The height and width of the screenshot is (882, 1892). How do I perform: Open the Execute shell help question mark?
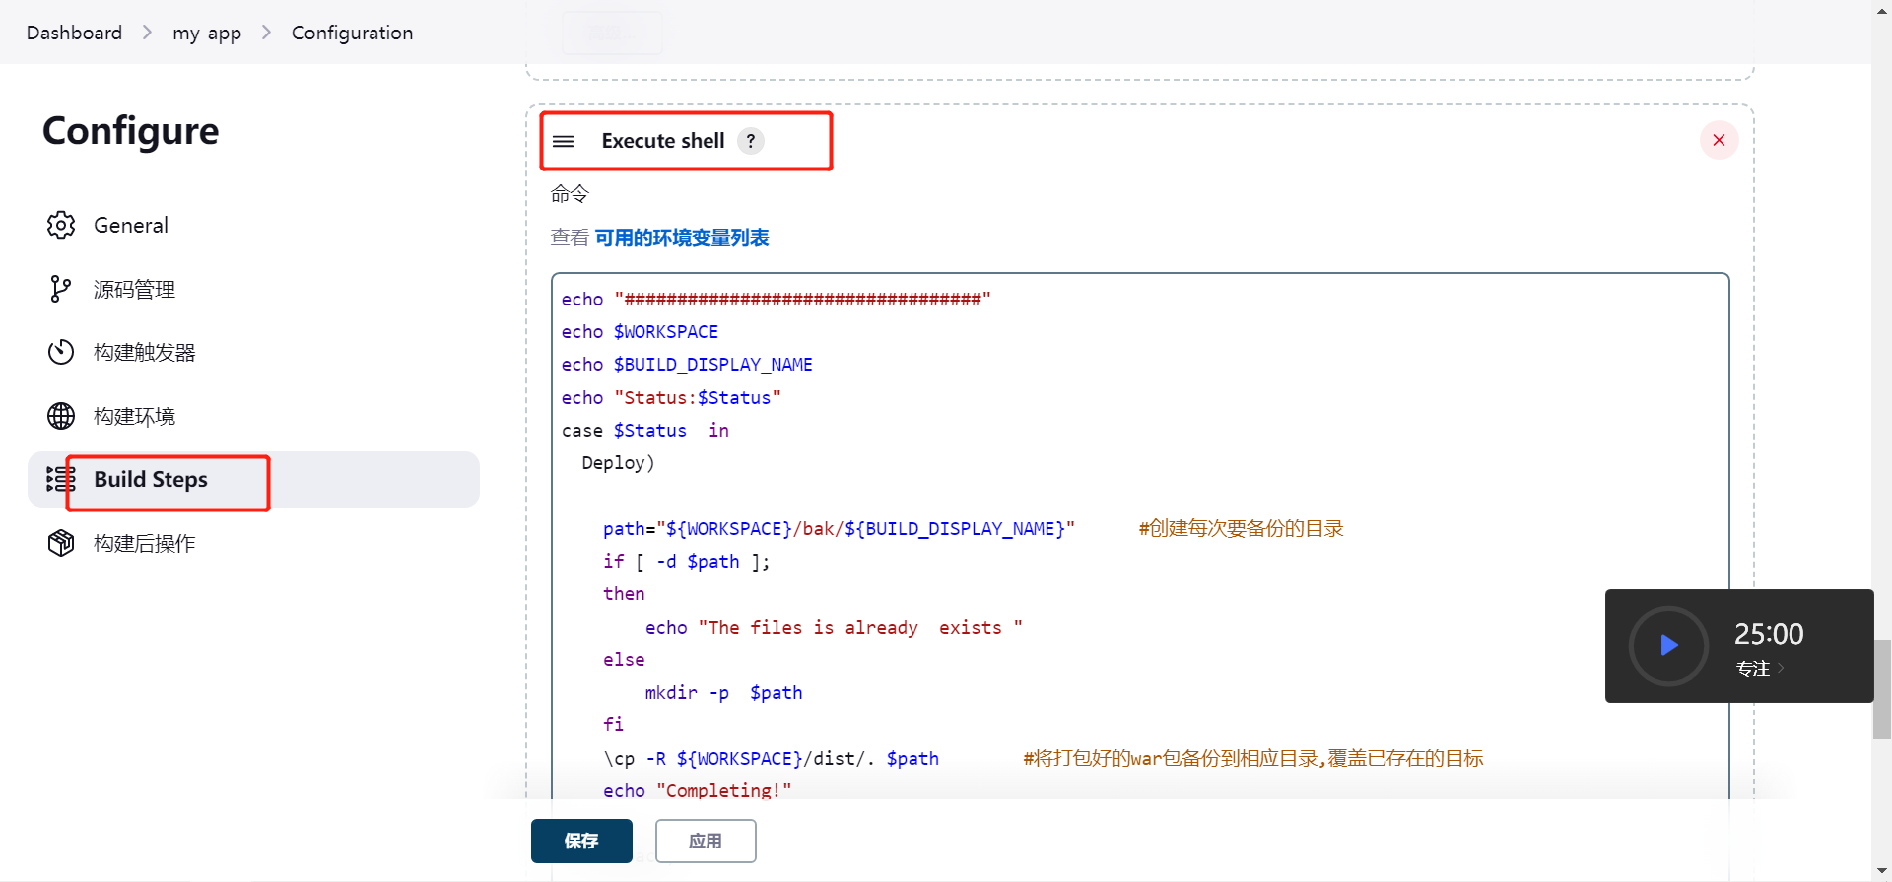pos(751,141)
